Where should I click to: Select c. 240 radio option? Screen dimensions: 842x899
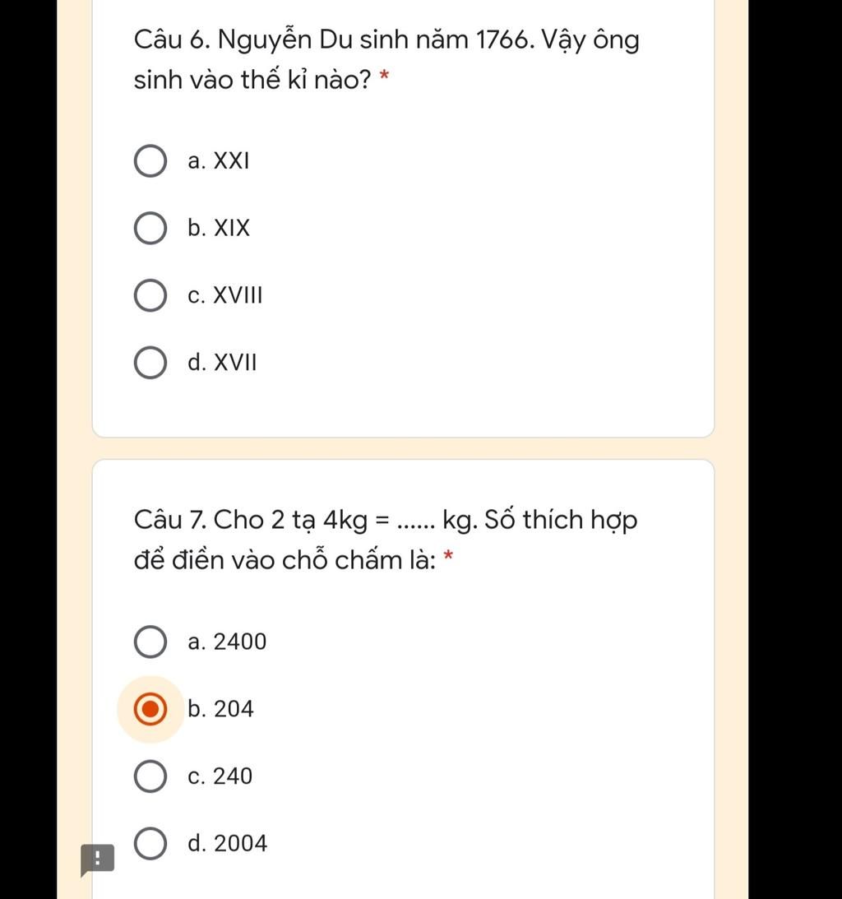click(150, 776)
